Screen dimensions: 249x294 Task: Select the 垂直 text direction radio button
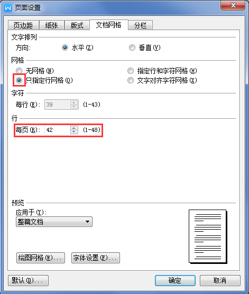pyautogui.click(x=132, y=48)
